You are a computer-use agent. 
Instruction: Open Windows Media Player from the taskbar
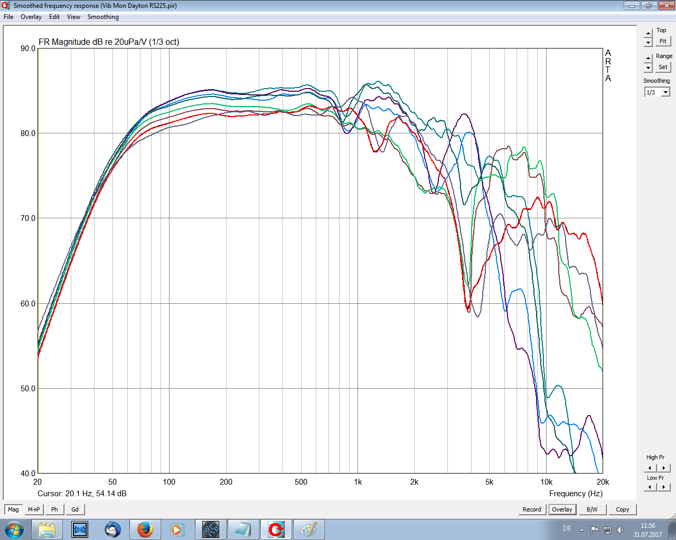177,529
